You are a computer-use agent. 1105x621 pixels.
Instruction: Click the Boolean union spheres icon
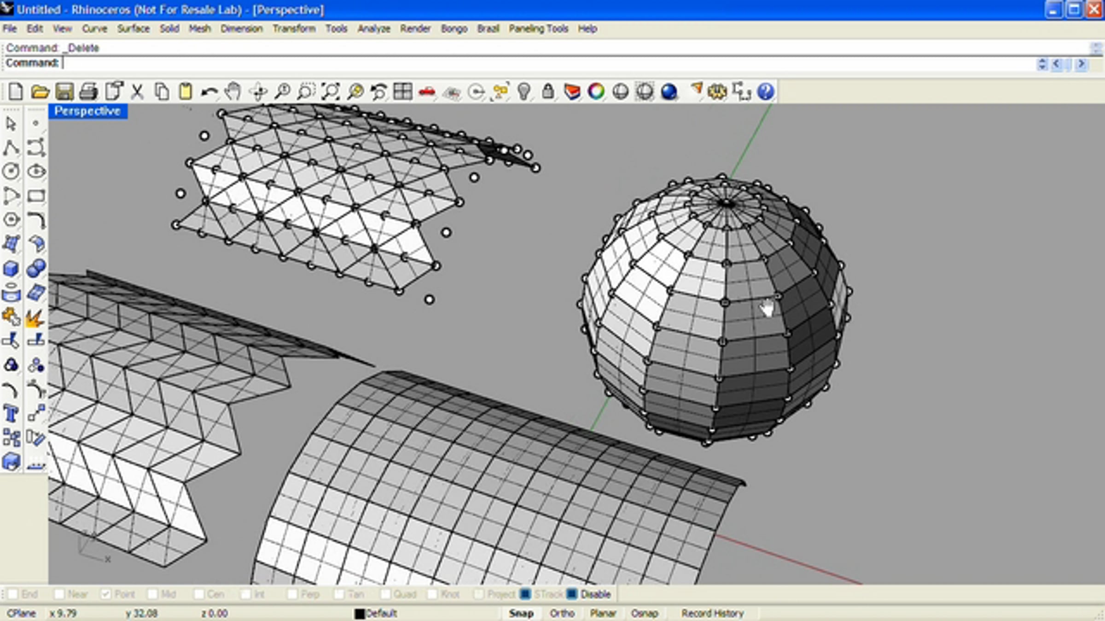36,268
